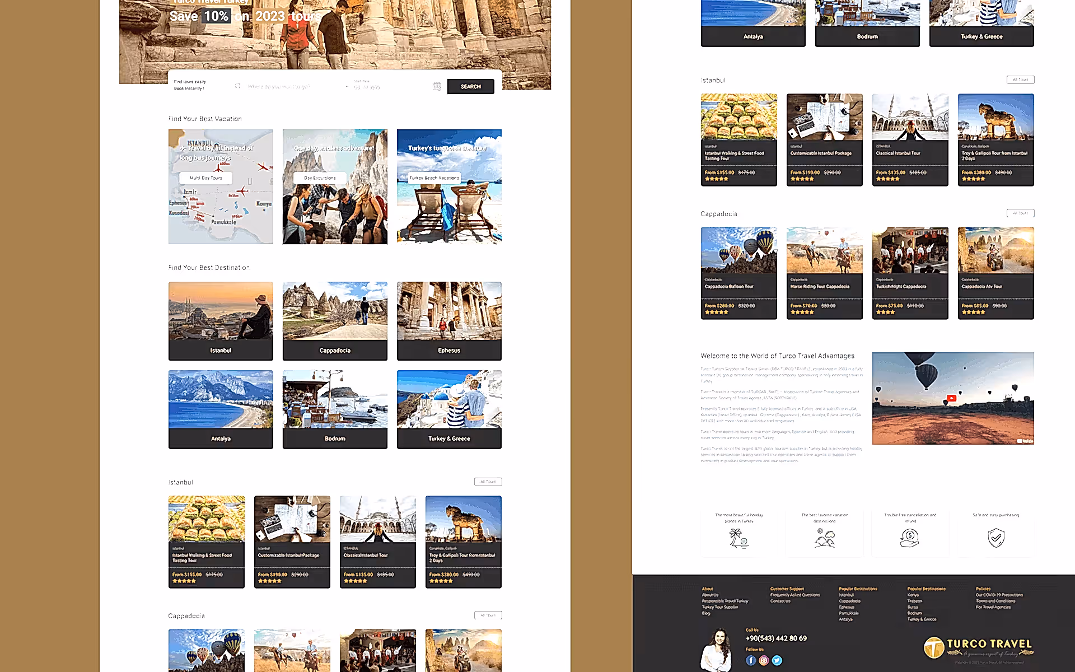This screenshot has width=1075, height=672.
Task: Open Horse Riding Tour Cappadocia card, right page
Action: pyautogui.click(x=825, y=273)
